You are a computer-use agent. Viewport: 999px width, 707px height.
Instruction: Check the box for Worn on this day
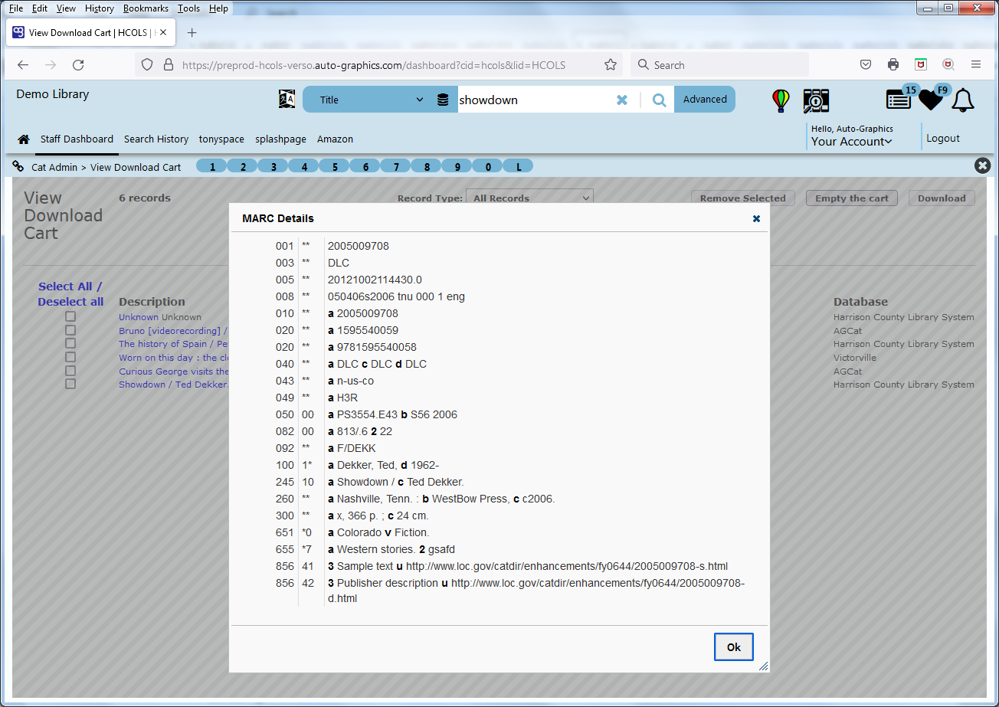[70, 357]
